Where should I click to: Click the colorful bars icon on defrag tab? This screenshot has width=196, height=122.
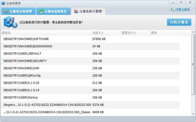click(x=76, y=11)
